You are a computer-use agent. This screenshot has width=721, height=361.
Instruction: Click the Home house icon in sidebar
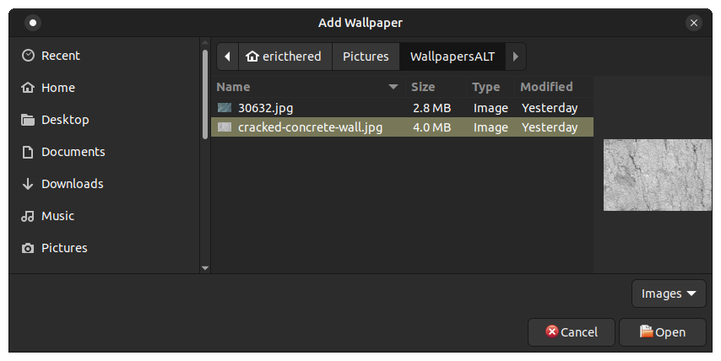[x=28, y=88]
